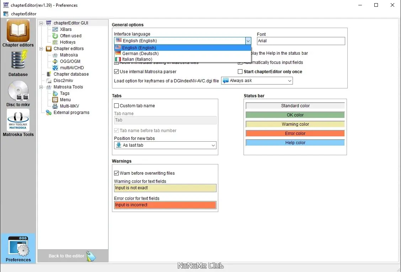Select the Chapter database tree label
401x272 pixels.
click(x=71, y=74)
